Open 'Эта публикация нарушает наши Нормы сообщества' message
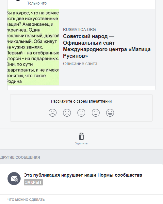163x204 pixels. pyautogui.click(x=83, y=175)
